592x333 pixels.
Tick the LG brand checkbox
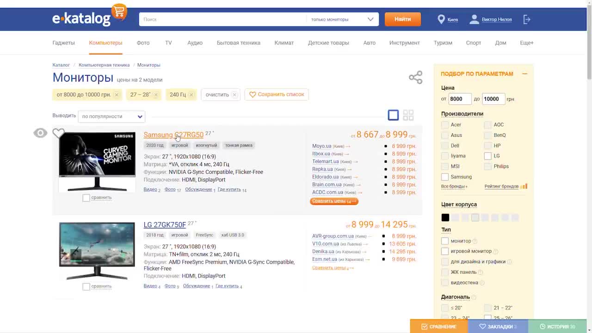point(487,156)
